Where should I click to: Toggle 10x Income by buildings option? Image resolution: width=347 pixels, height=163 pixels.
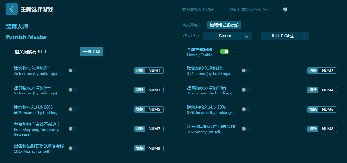(x=246, y=90)
